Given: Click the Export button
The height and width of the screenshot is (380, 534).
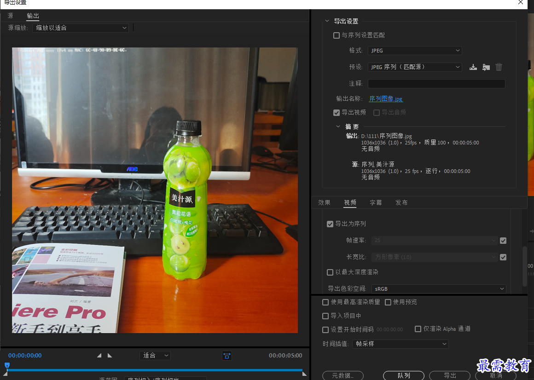Looking at the screenshot, I should (x=450, y=375).
